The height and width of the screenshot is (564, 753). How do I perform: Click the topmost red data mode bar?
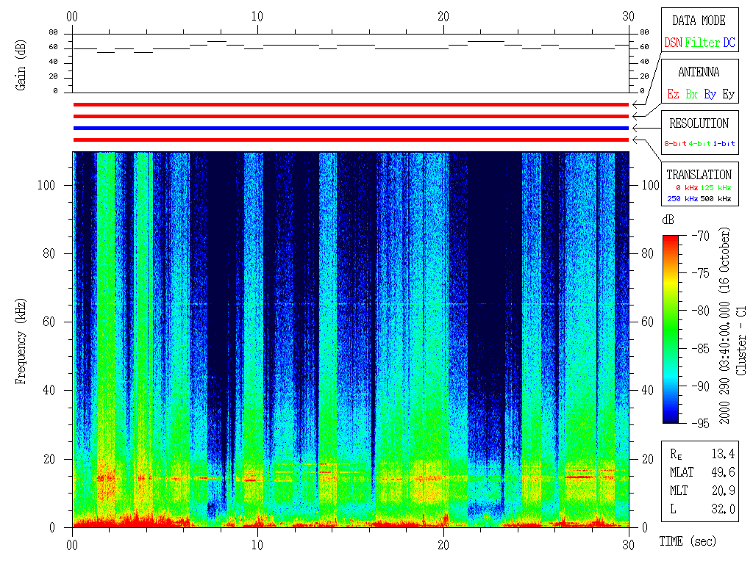[351, 104]
